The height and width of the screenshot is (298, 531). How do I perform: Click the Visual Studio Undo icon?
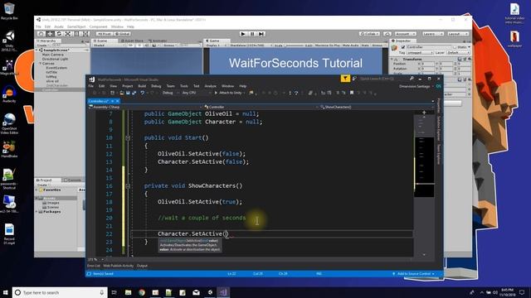(x=143, y=93)
